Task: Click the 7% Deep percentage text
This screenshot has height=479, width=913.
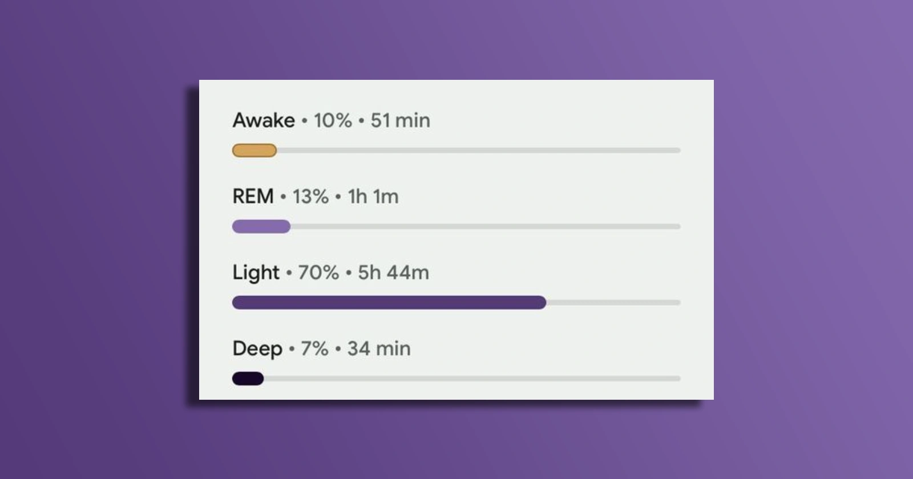Action: tap(314, 348)
